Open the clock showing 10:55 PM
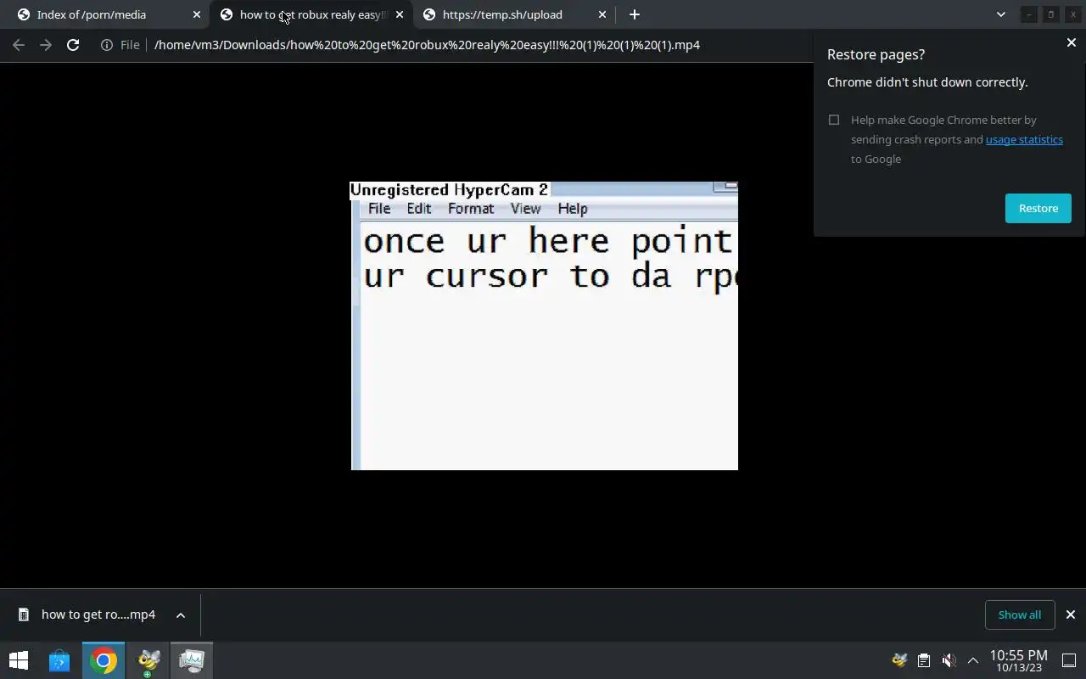 (1018, 660)
